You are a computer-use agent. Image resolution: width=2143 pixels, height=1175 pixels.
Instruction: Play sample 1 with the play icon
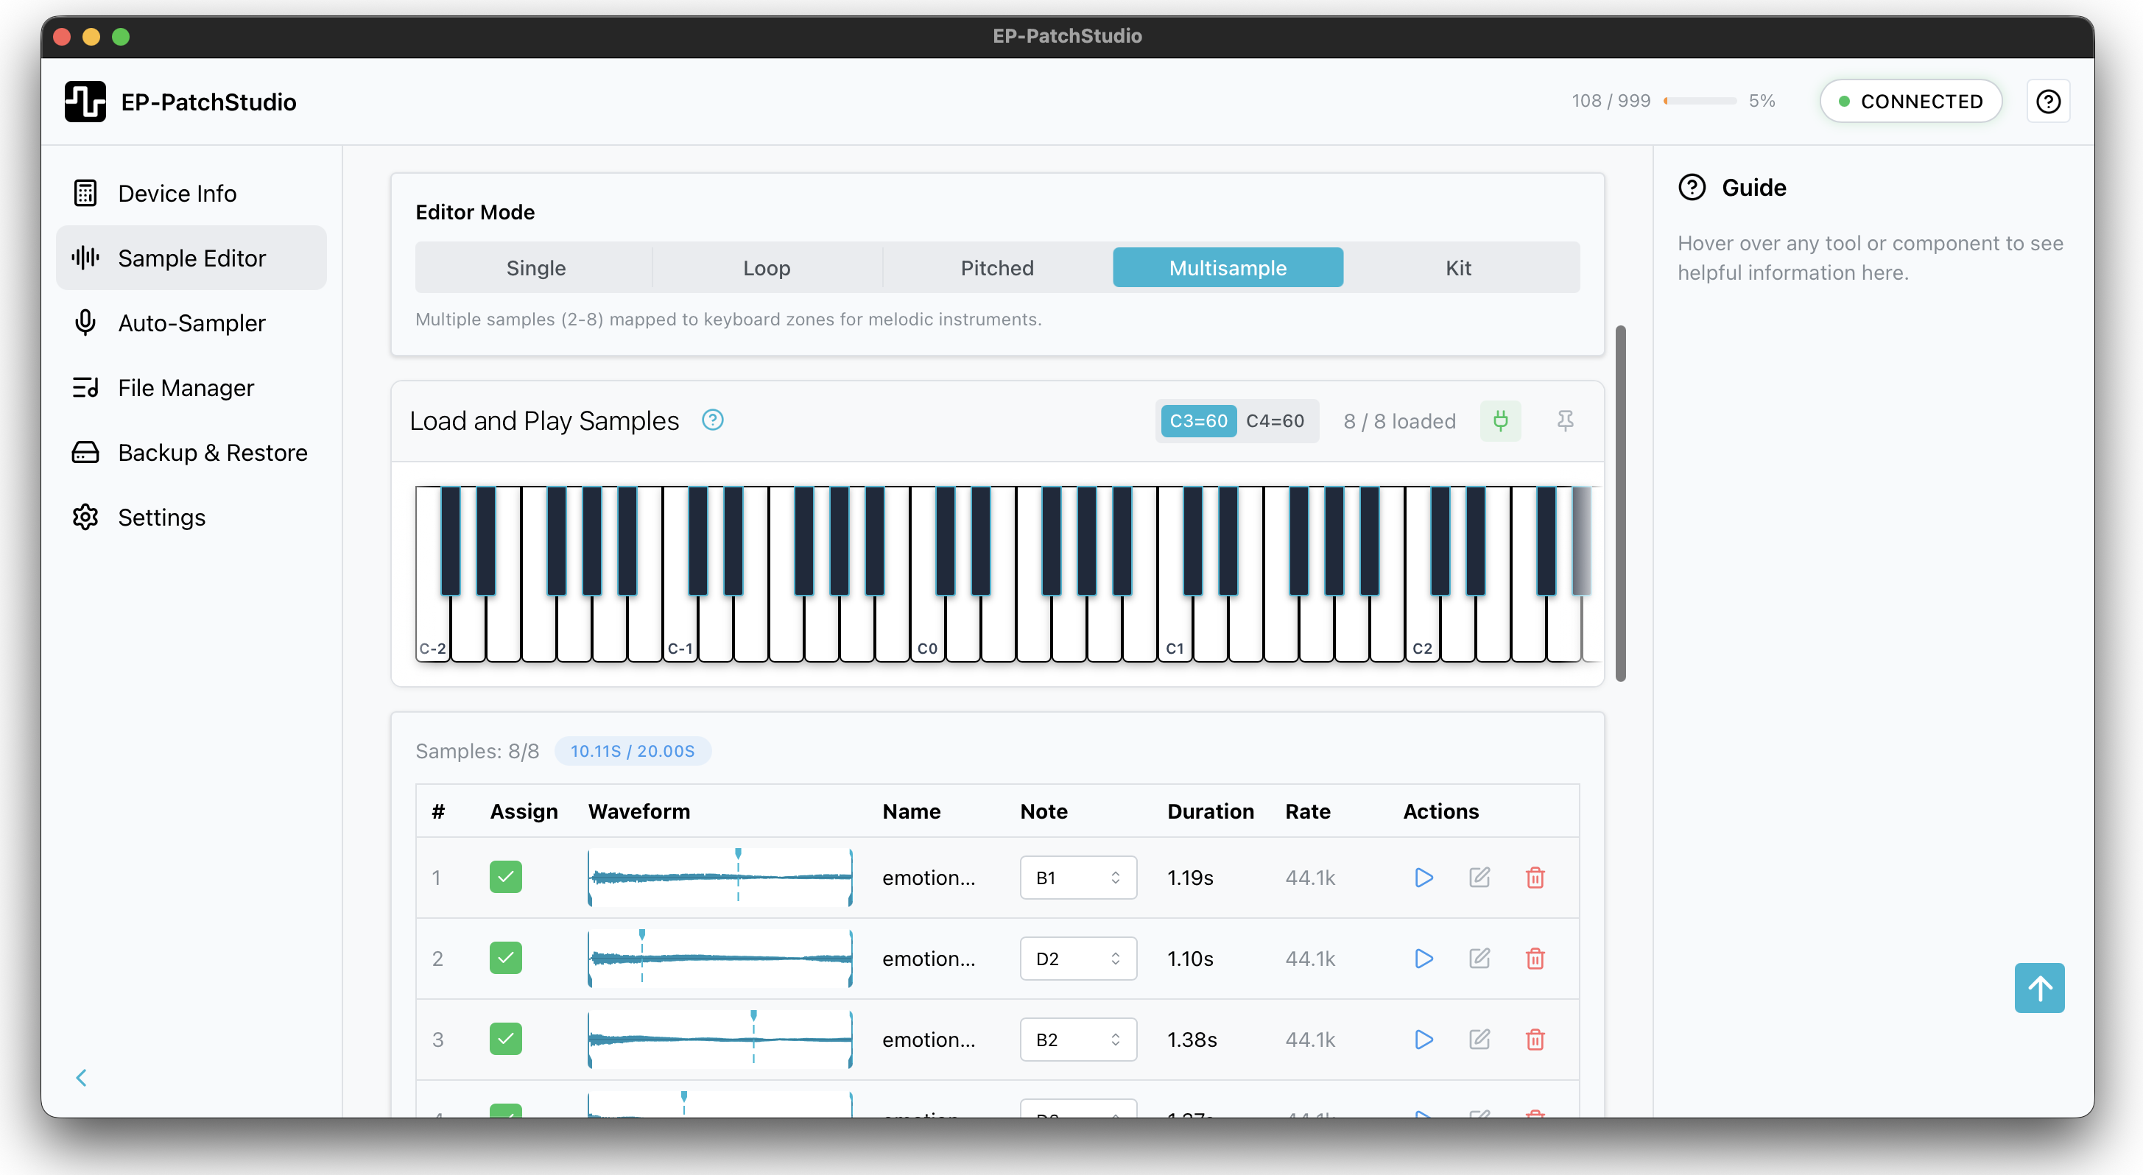click(x=1424, y=878)
